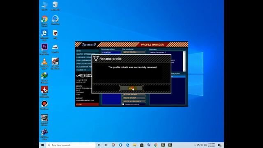
Task: Open the red and black round desktop icon
Action: (x=44, y=105)
